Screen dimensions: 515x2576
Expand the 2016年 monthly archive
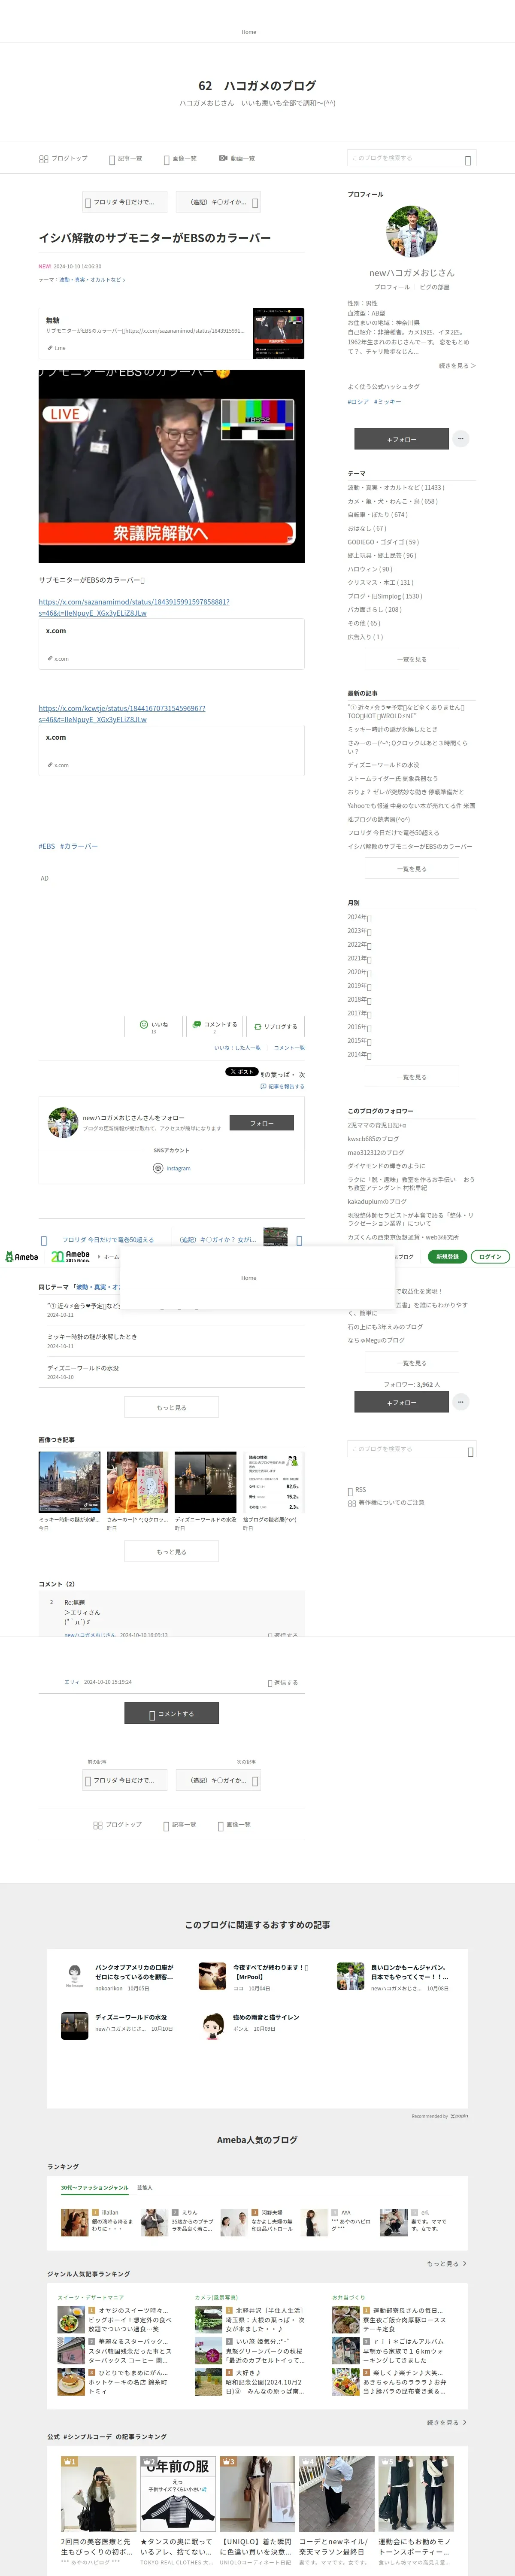[x=359, y=1027]
